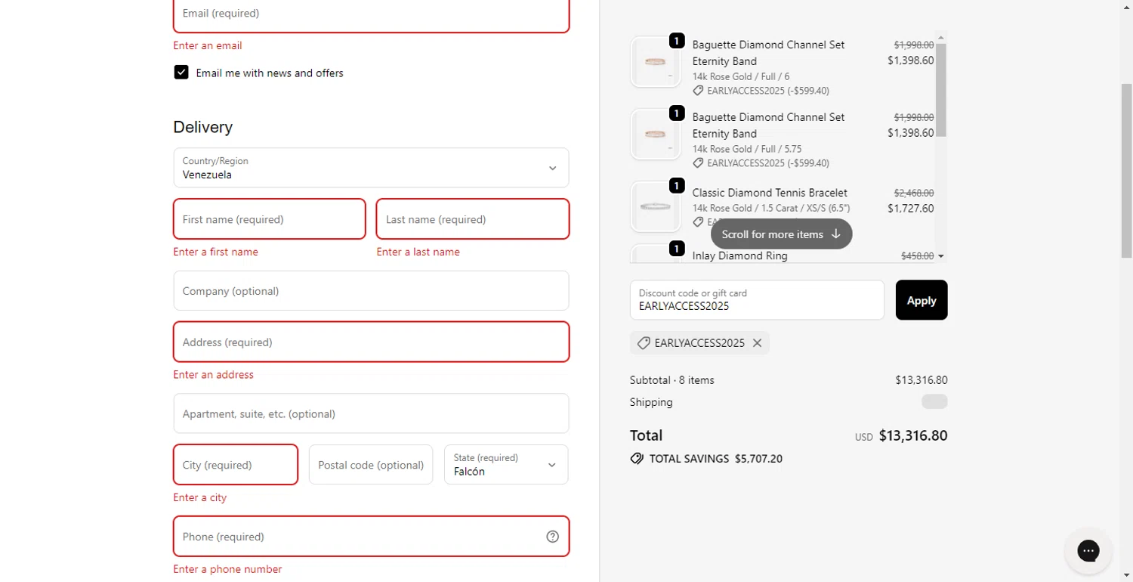The image size is (1133, 582).
Task: Click the City required field
Action: click(236, 465)
